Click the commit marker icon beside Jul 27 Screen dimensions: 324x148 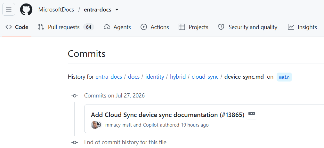click(x=75, y=96)
